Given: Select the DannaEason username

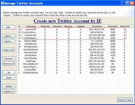Looking at the screenshot, I should pos(31,44).
